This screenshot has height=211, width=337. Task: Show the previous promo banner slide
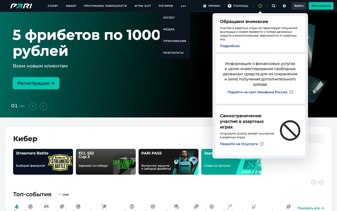click(x=33, y=106)
